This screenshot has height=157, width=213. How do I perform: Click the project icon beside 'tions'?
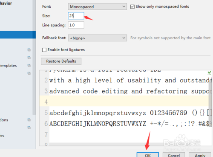(29, 120)
